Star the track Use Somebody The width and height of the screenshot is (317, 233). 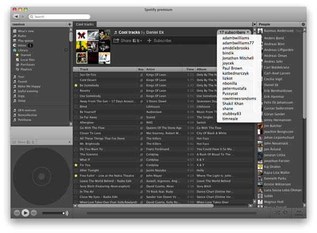point(76,96)
